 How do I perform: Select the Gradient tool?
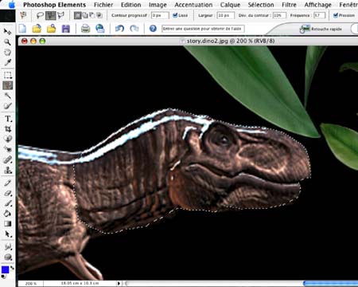click(x=8, y=224)
